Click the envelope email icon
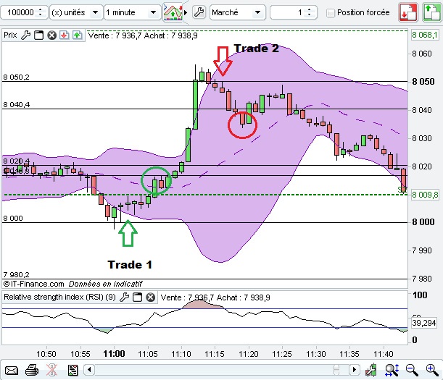Viewport: 443px width, 380px height. pyautogui.click(x=12, y=370)
